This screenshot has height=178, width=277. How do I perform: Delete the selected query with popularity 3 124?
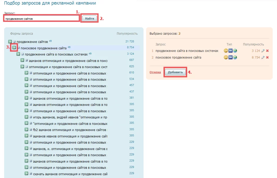coord(267,51)
